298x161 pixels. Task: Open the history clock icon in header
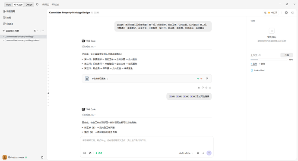pos(286,13)
